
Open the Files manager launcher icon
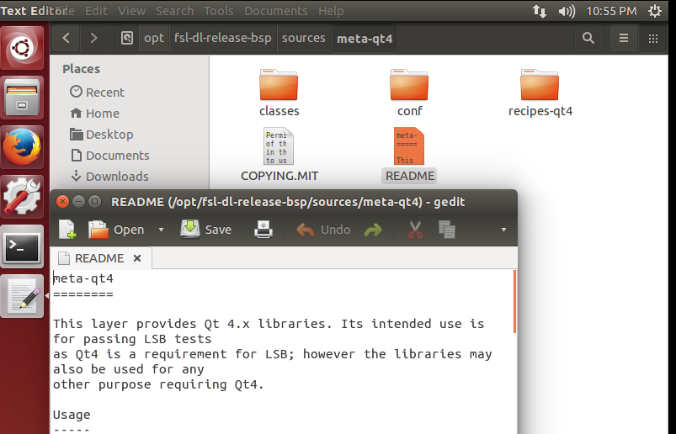(22, 98)
